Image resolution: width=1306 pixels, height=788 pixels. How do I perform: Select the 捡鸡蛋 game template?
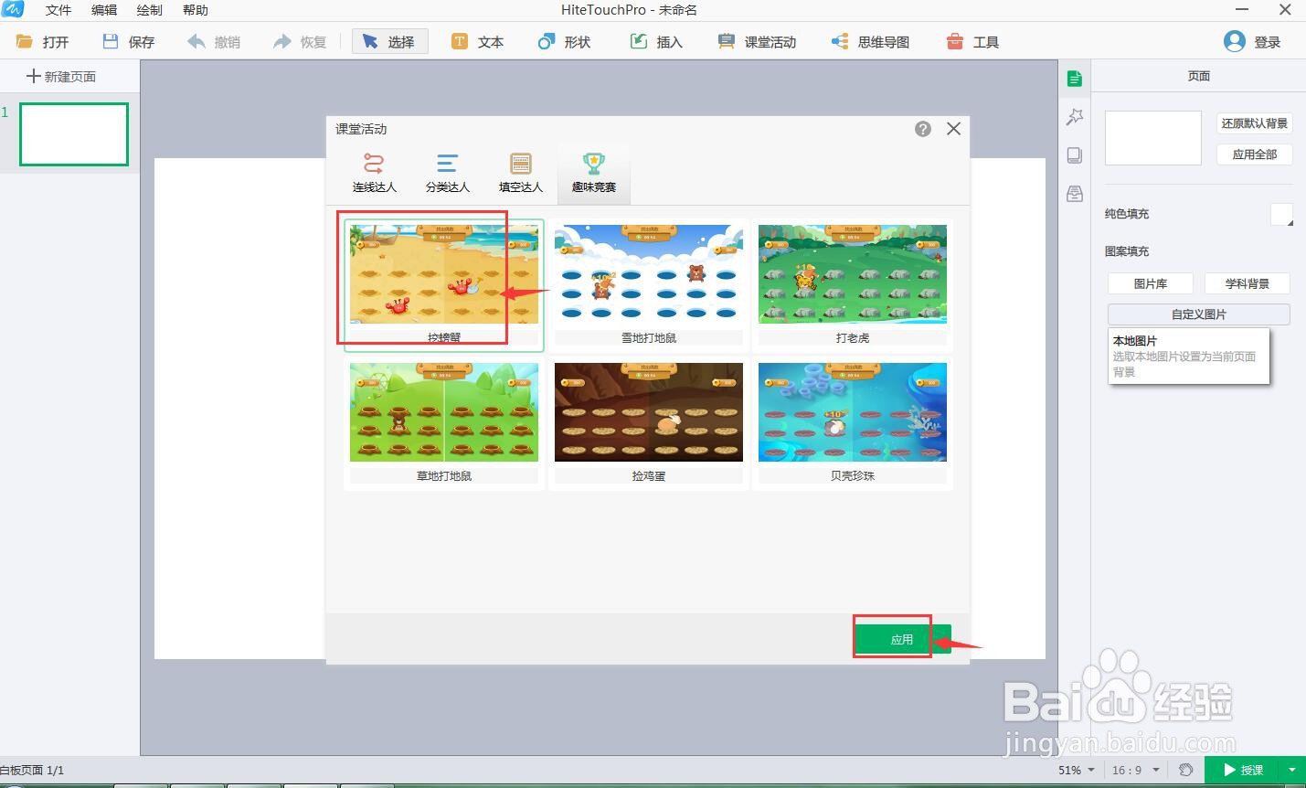coord(649,424)
